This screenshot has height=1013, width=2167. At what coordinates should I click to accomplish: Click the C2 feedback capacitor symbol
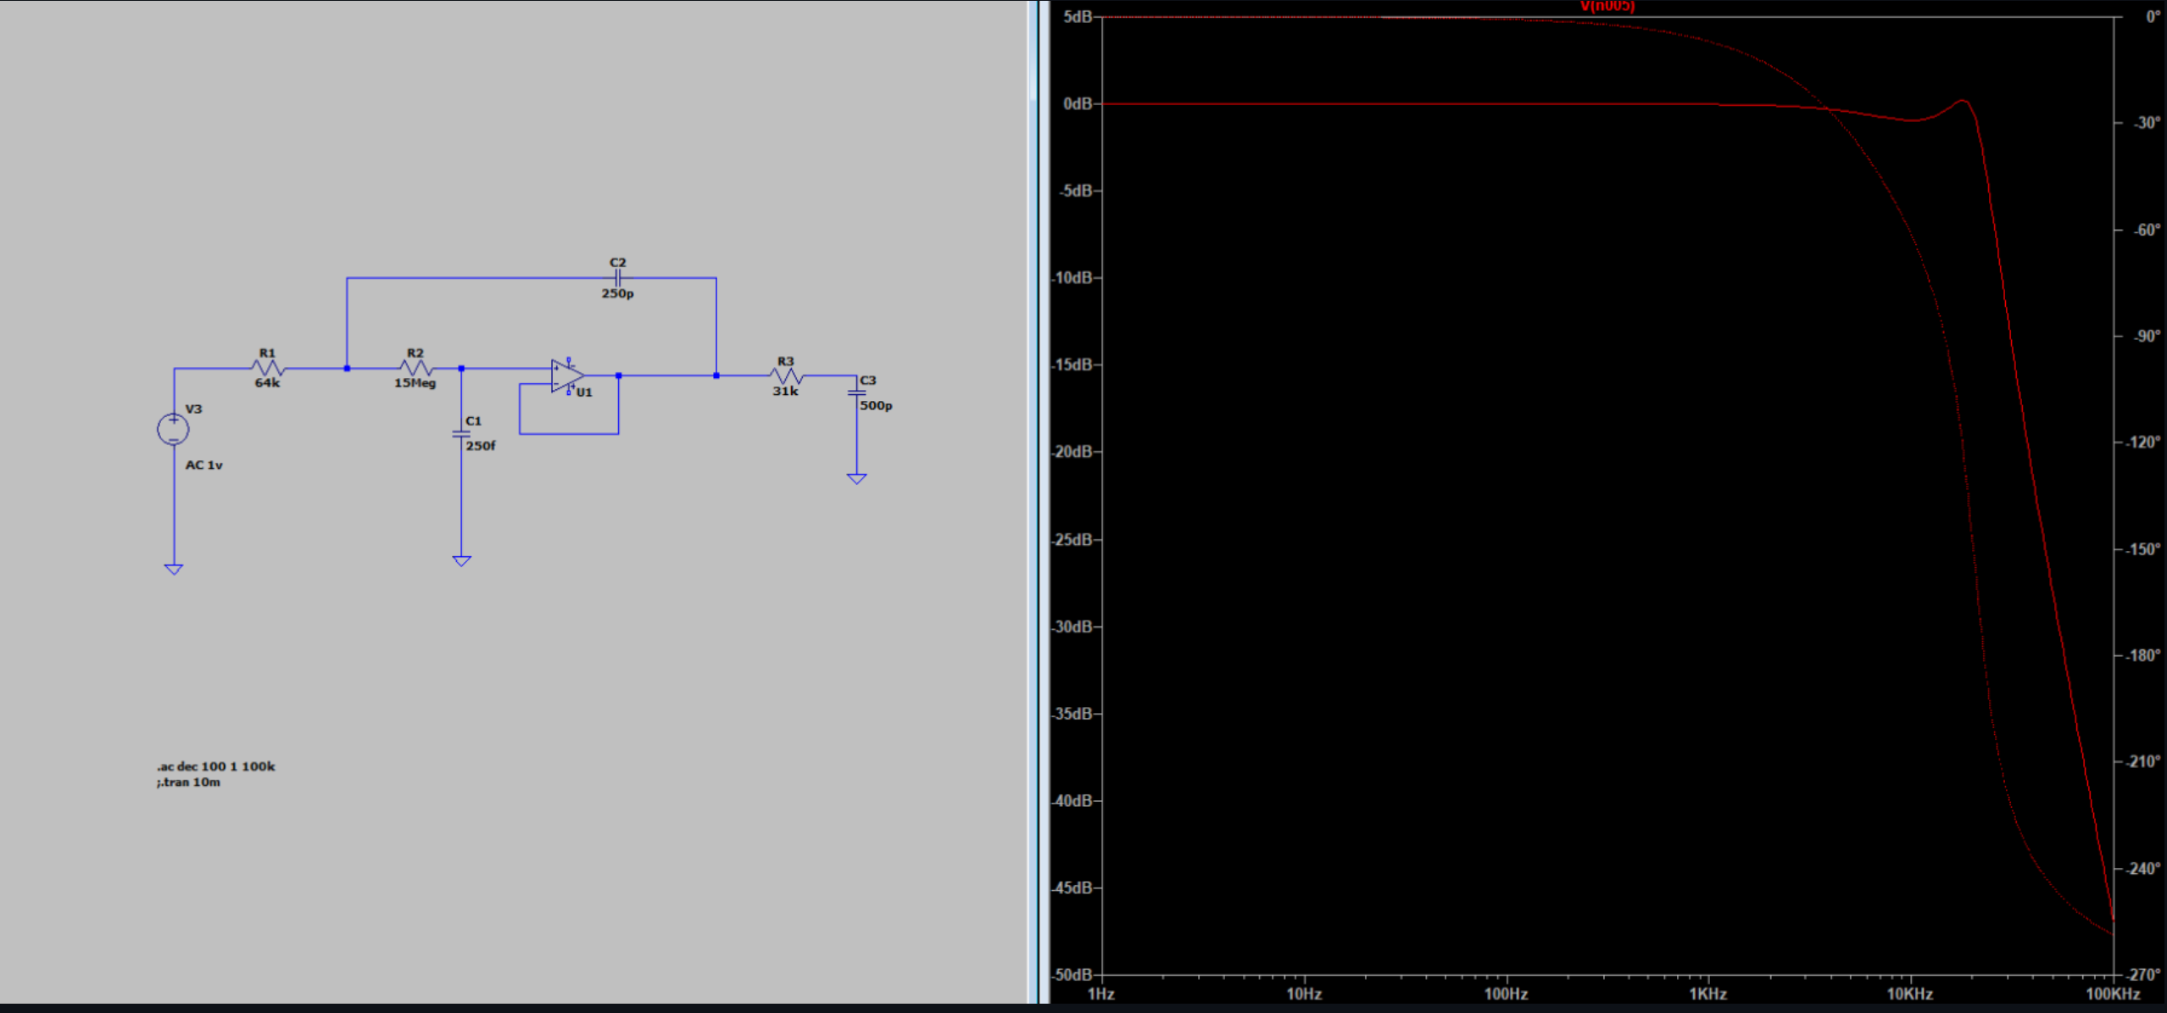pos(618,277)
